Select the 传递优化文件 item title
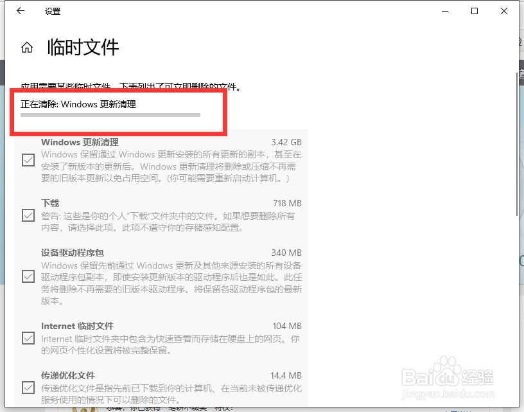Image resolution: width=524 pixels, height=412 pixels. (68, 375)
